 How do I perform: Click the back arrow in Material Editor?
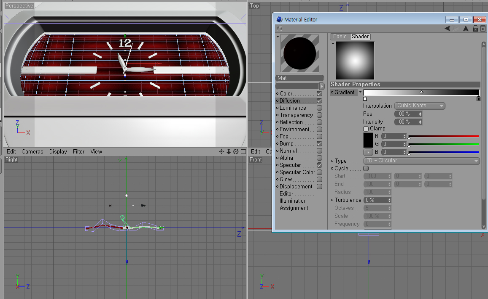pos(447,29)
